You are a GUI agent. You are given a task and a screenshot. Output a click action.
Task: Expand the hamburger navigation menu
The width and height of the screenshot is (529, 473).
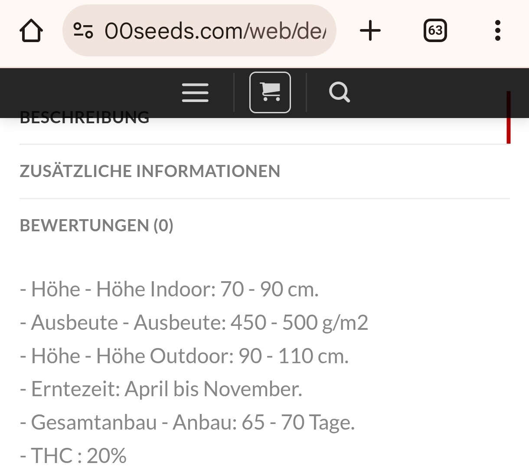coord(195,92)
